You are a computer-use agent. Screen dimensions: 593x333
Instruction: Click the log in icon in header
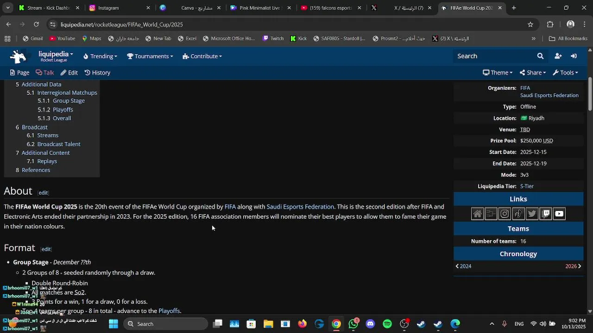[574, 56]
